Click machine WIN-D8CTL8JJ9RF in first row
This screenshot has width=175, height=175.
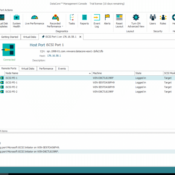[x=103, y=78]
